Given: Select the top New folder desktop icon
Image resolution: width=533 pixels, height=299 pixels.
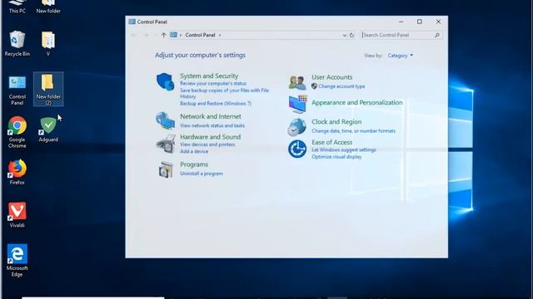Looking at the screenshot, I should [x=48, y=7].
